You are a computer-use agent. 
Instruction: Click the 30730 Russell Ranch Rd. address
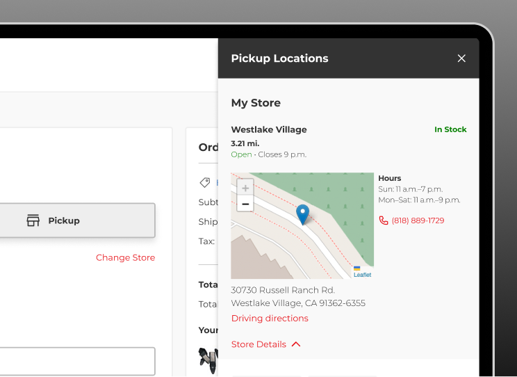283,290
